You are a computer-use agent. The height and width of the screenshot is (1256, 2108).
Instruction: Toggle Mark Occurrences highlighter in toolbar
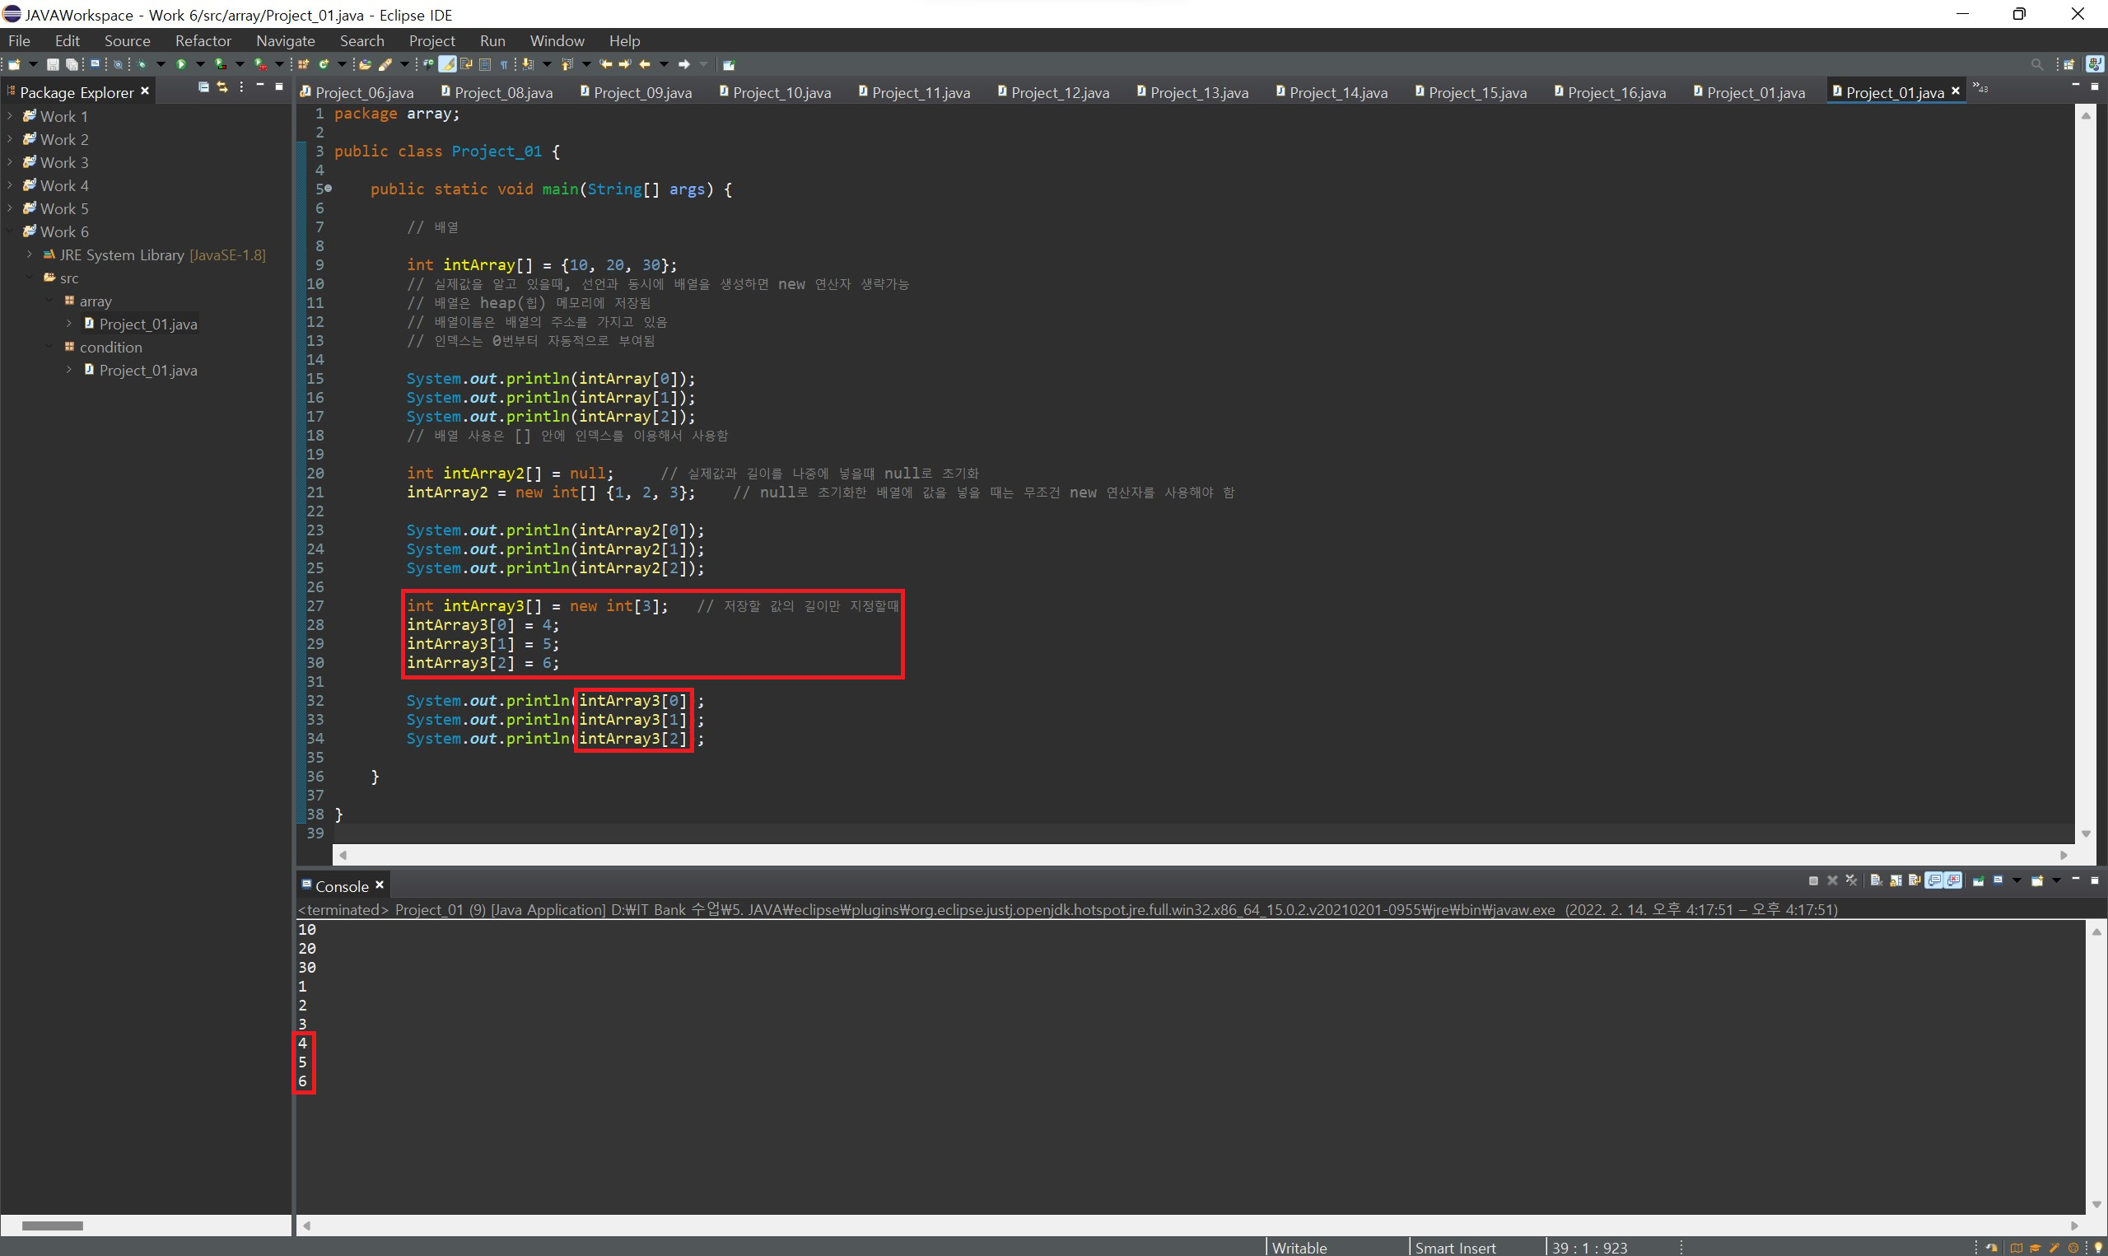[446, 64]
